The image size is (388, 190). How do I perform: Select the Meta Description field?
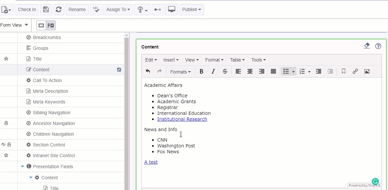tap(50, 91)
